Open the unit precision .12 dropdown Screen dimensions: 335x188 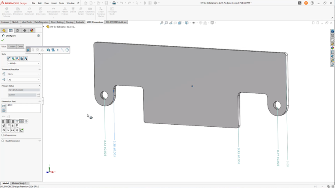click(x=23, y=80)
